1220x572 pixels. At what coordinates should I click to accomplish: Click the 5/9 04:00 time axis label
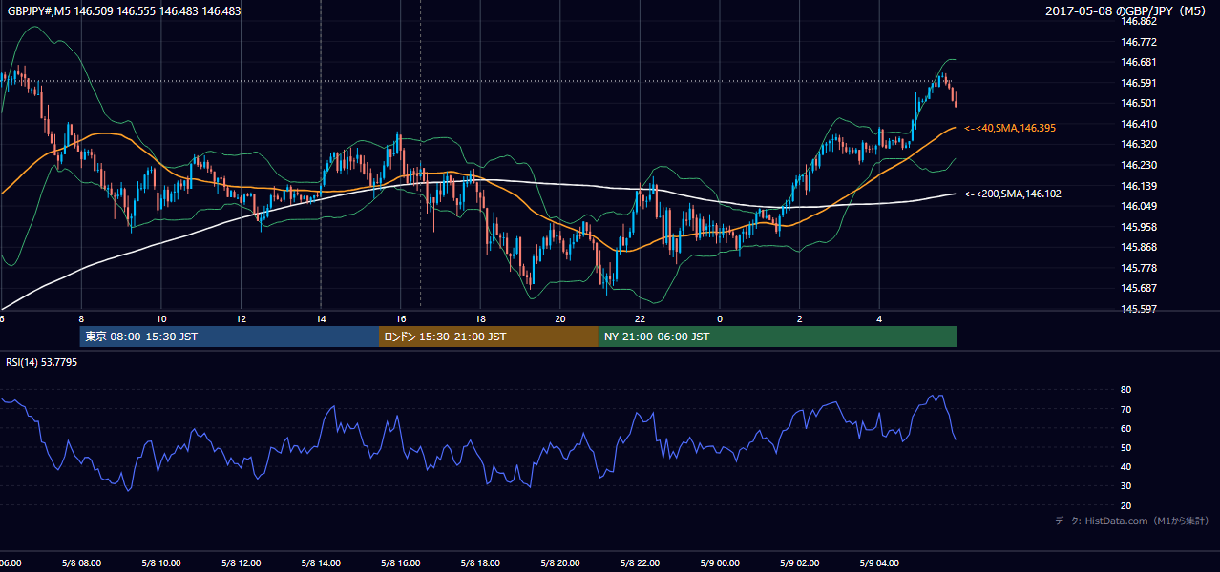879,563
